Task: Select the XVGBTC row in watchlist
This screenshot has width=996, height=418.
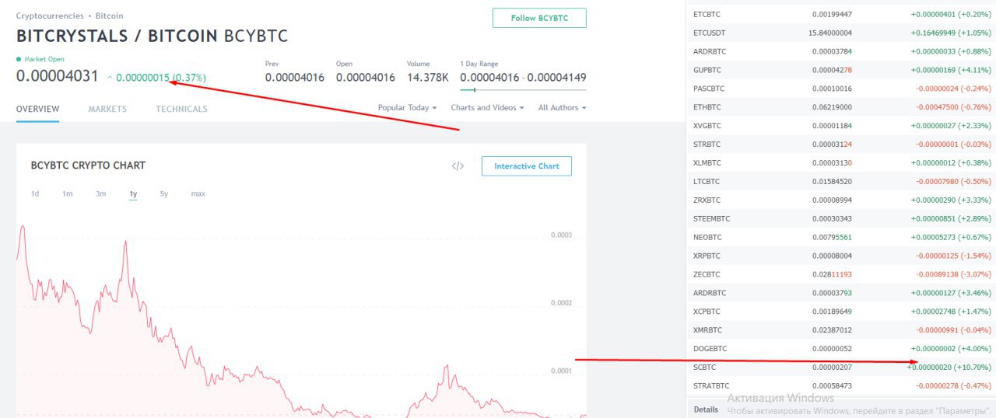Action: pos(841,126)
